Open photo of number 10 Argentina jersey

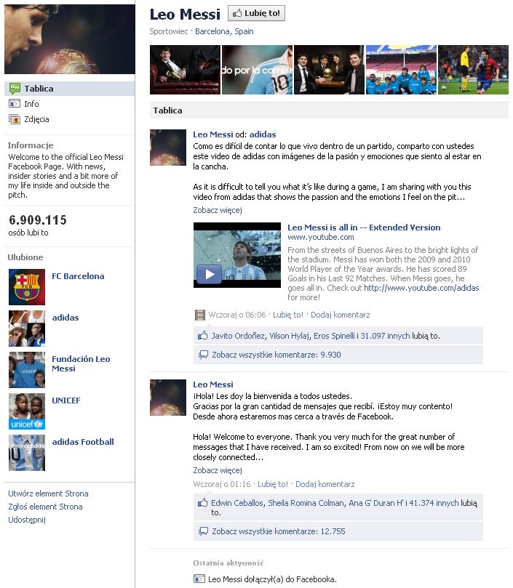point(258,70)
